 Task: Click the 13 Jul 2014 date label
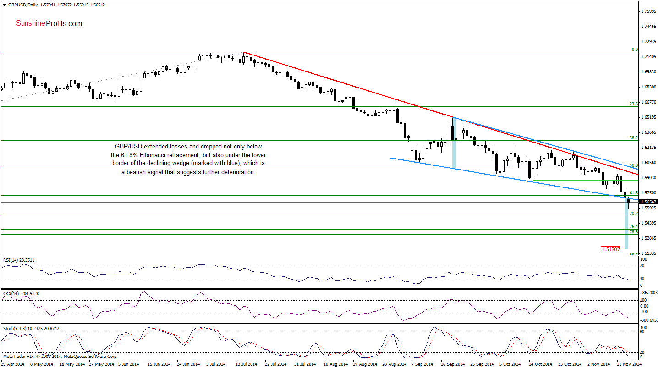click(246, 364)
